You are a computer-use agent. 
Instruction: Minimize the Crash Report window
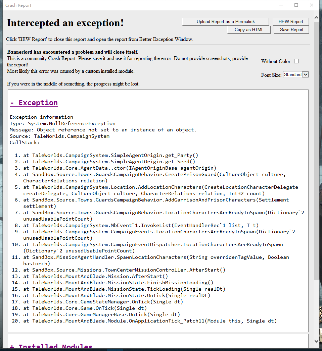[x=281, y=5]
